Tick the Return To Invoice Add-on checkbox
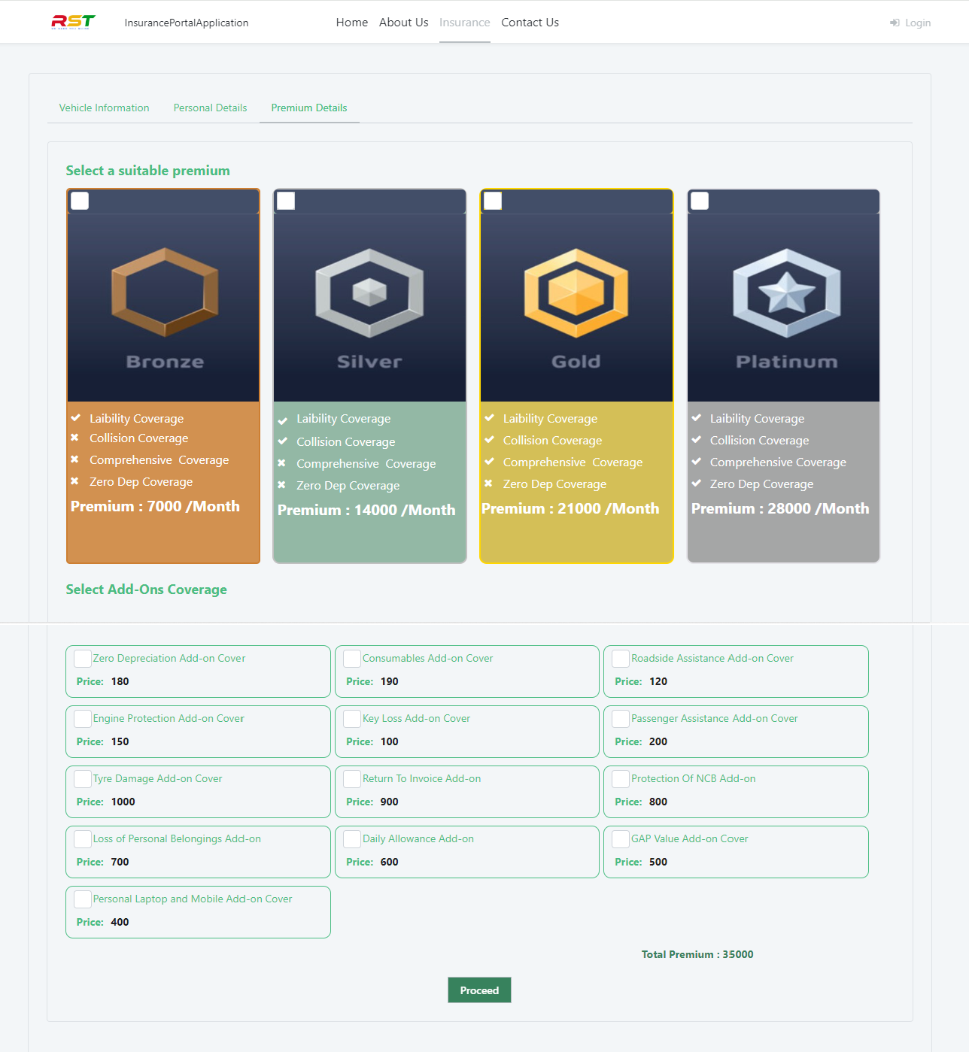 tap(352, 779)
